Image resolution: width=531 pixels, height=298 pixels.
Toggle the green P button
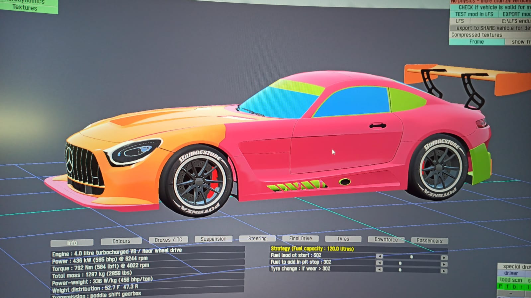click(500, 286)
